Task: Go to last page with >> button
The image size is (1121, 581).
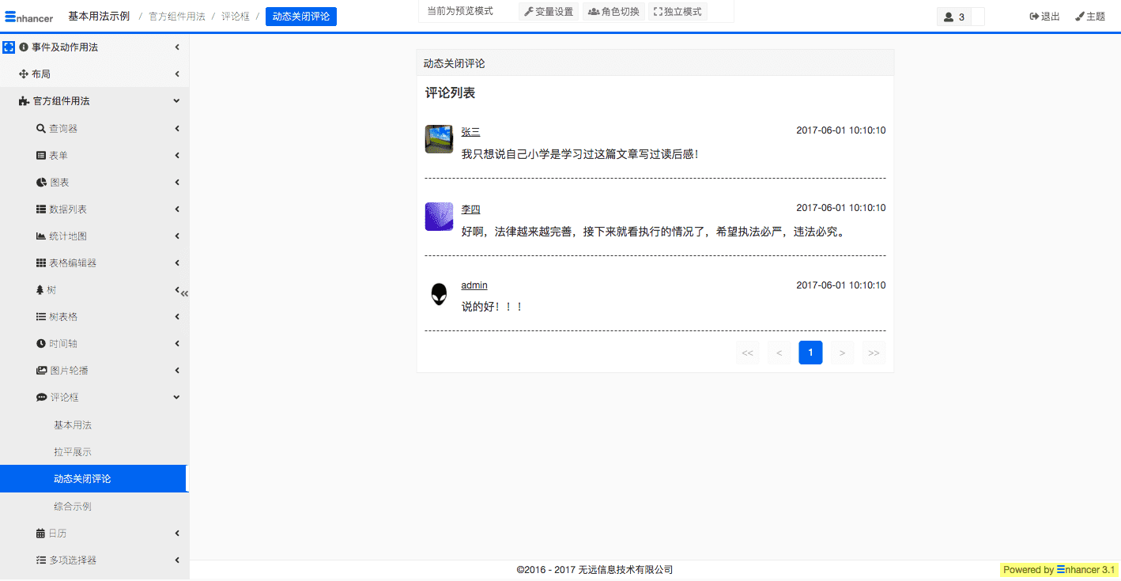Action: pyautogui.click(x=874, y=353)
